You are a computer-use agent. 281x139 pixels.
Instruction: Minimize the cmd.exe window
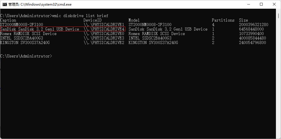(248, 4)
